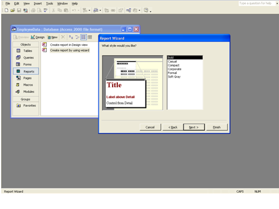Click the File Search toolbar icon
Screen dimensions: 279x209
pyautogui.click(x=25, y=10)
